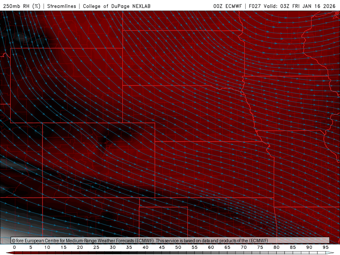The width and height of the screenshot is (340, 255).
Task: Click the colorbar tick label "80"
Action: (x=276, y=247)
